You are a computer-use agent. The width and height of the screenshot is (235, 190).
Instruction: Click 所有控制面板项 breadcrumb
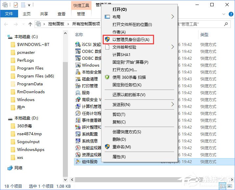pyautogui.click(x=86, y=24)
